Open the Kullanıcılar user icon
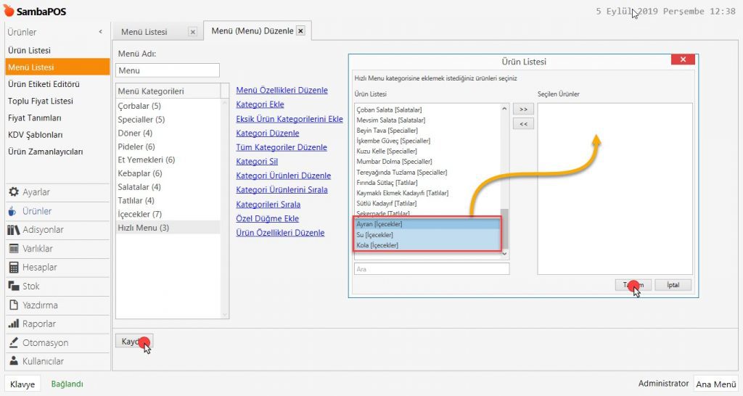The image size is (743, 396). (x=13, y=361)
